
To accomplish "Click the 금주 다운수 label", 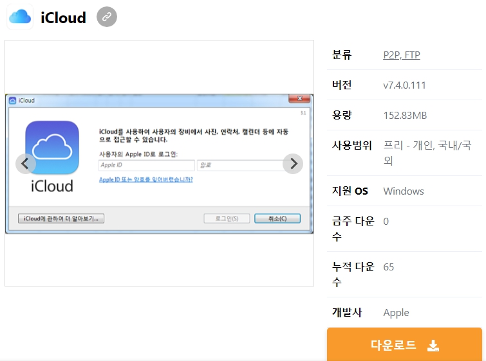I will [353, 229].
